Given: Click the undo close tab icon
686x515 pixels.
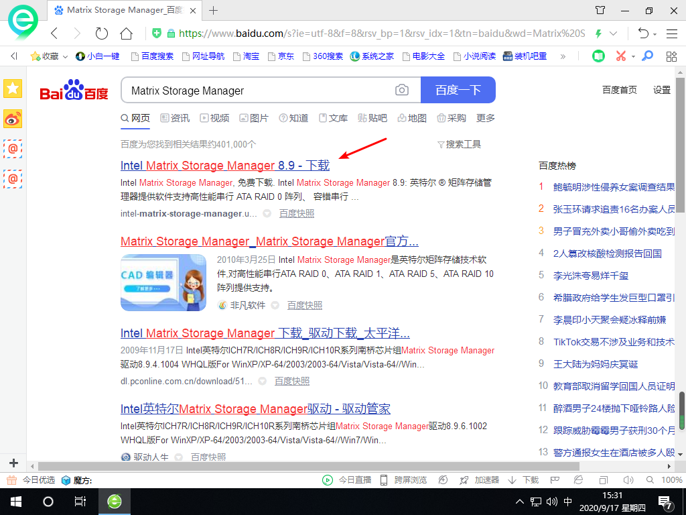Looking at the screenshot, I should (x=642, y=34).
